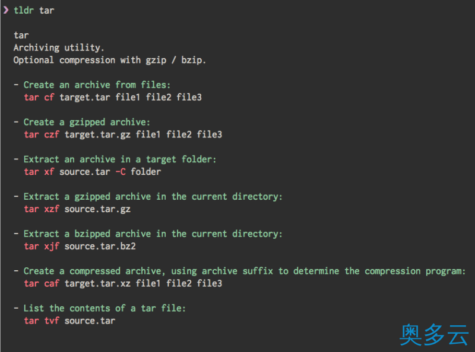This screenshot has height=352, width=475.
Task: Click the '-C' flag in extract command
Action: (x=121, y=172)
